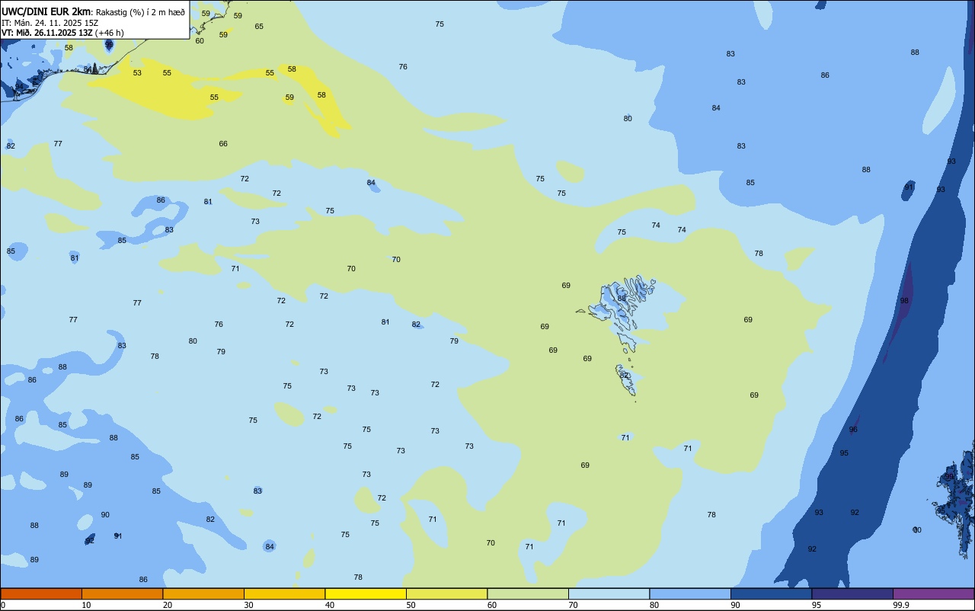Screen dimensions: 975x611
Task: Click the dark blue 90–95 legend segment
Action: 771,593
